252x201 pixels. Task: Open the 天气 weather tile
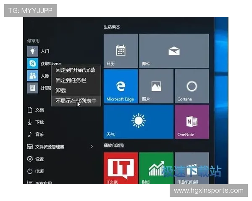point(138,121)
